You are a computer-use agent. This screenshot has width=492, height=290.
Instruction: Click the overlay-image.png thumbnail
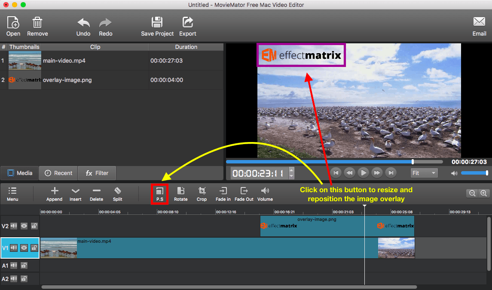(x=25, y=80)
